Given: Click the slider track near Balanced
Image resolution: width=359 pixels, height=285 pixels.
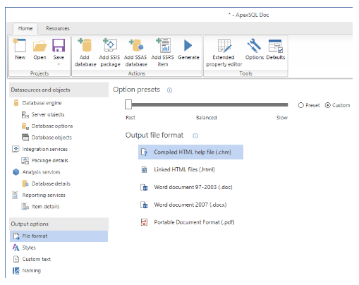Looking at the screenshot, I should (207, 104).
